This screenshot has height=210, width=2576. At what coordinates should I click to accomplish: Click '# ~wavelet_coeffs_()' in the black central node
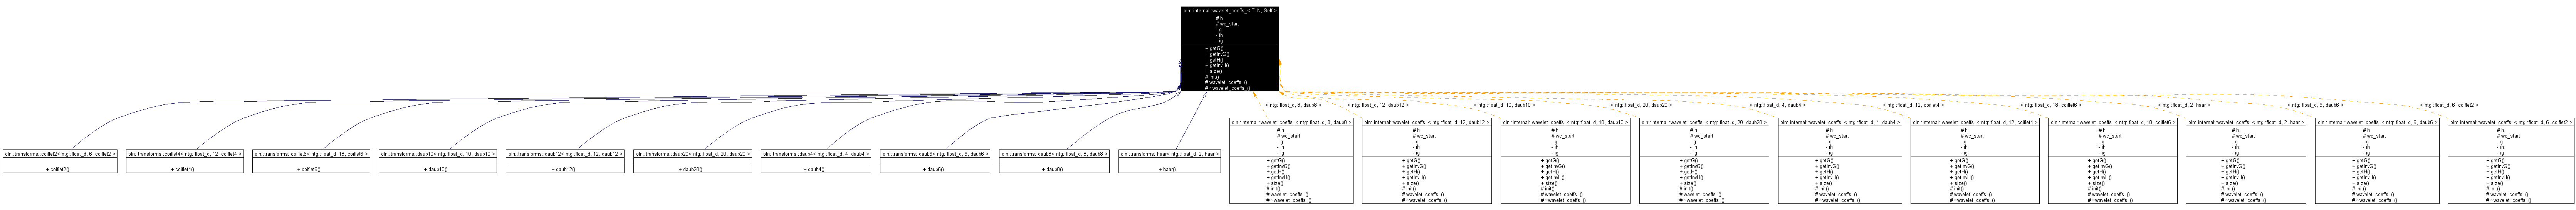click(1228, 88)
